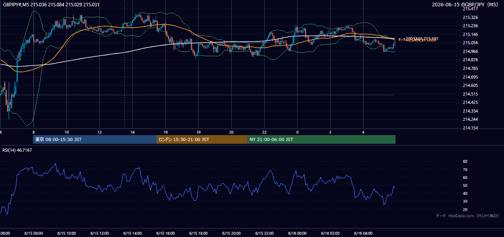Image resolution: width=504 pixels, height=237 pixels.
Task: Click the 215.417 price axis label
Action: [x=470, y=9]
